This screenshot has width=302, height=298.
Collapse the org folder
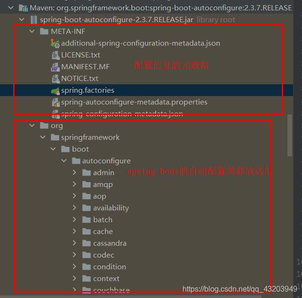[x=32, y=126]
